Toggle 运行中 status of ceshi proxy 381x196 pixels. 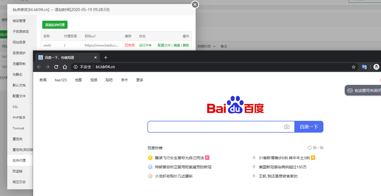(x=146, y=45)
